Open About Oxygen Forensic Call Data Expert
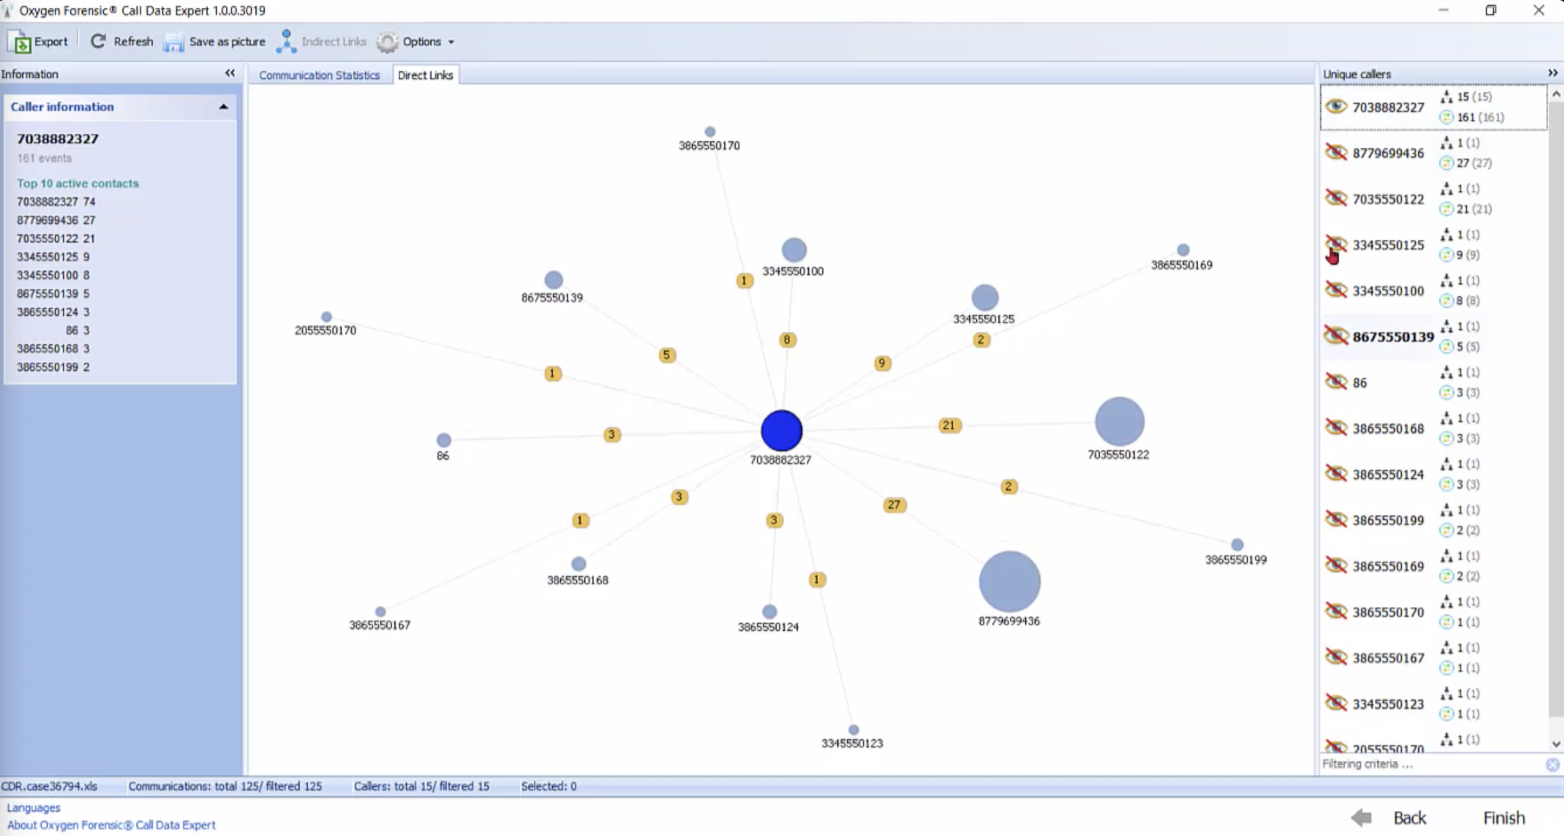Image resolution: width=1564 pixels, height=836 pixels. point(111,824)
